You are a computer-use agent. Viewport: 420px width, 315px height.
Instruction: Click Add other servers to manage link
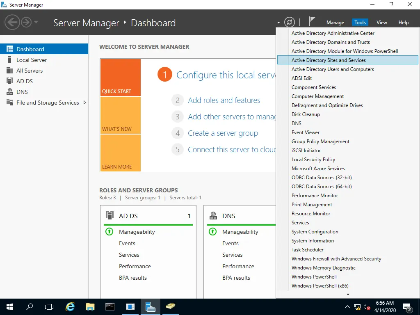click(232, 116)
